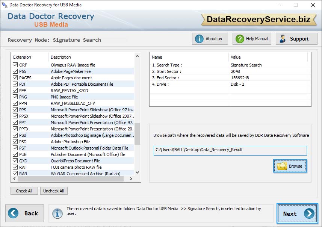The width and height of the screenshot is (322, 227).
Task: Click the extension list scroll up arrow
Action: (138, 56)
